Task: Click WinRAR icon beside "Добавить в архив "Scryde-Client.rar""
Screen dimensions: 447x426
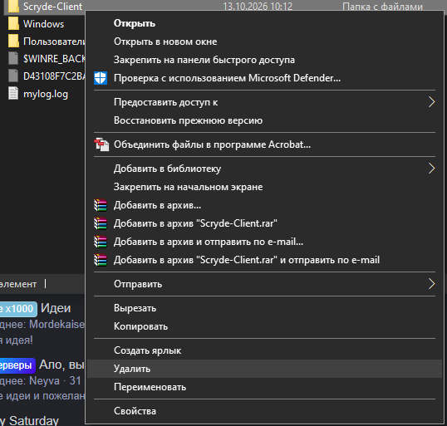Action: pyautogui.click(x=101, y=223)
